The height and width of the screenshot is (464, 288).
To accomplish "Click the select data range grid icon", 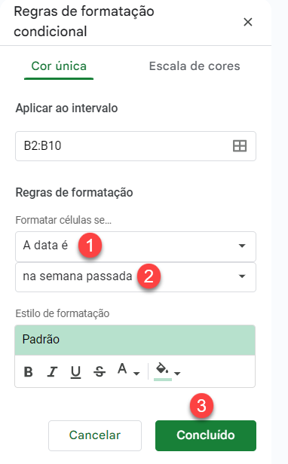I will pos(240,146).
